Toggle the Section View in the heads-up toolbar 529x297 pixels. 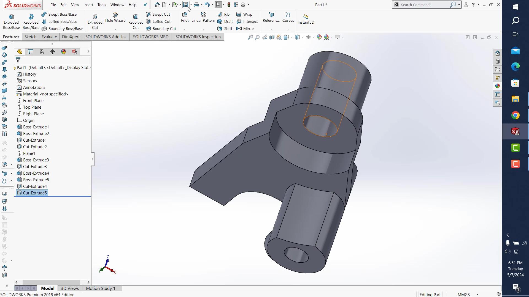point(272,37)
